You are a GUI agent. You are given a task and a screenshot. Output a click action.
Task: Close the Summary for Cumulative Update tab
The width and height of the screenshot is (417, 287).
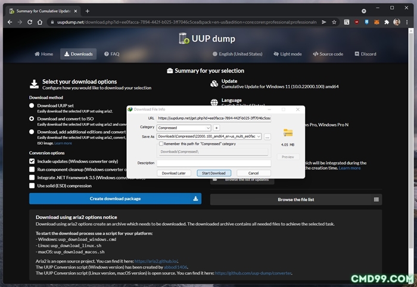[76, 11]
